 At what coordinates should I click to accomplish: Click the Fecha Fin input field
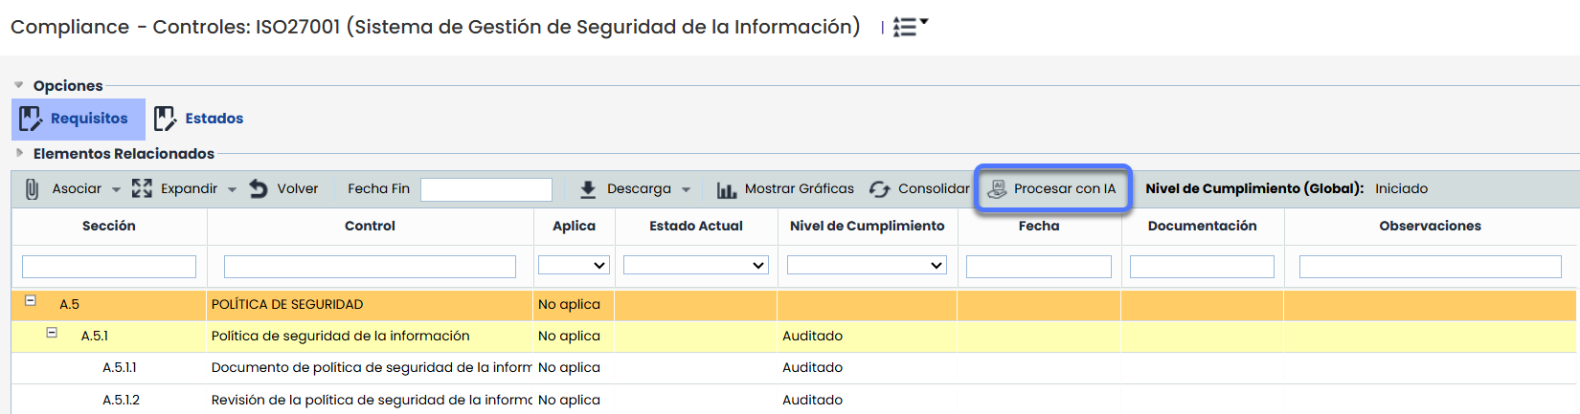[485, 189]
